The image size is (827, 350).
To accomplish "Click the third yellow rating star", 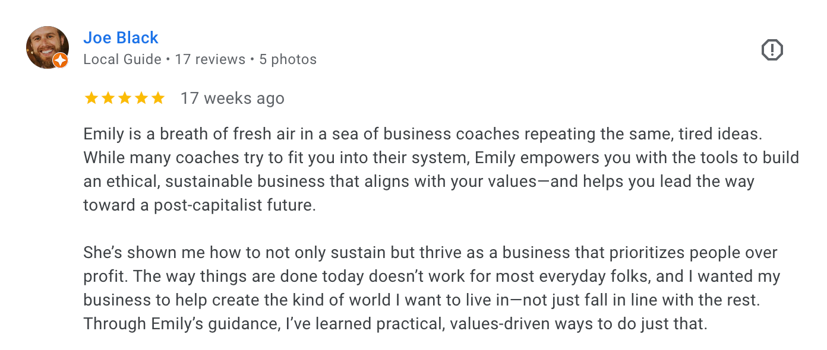I will (125, 98).
